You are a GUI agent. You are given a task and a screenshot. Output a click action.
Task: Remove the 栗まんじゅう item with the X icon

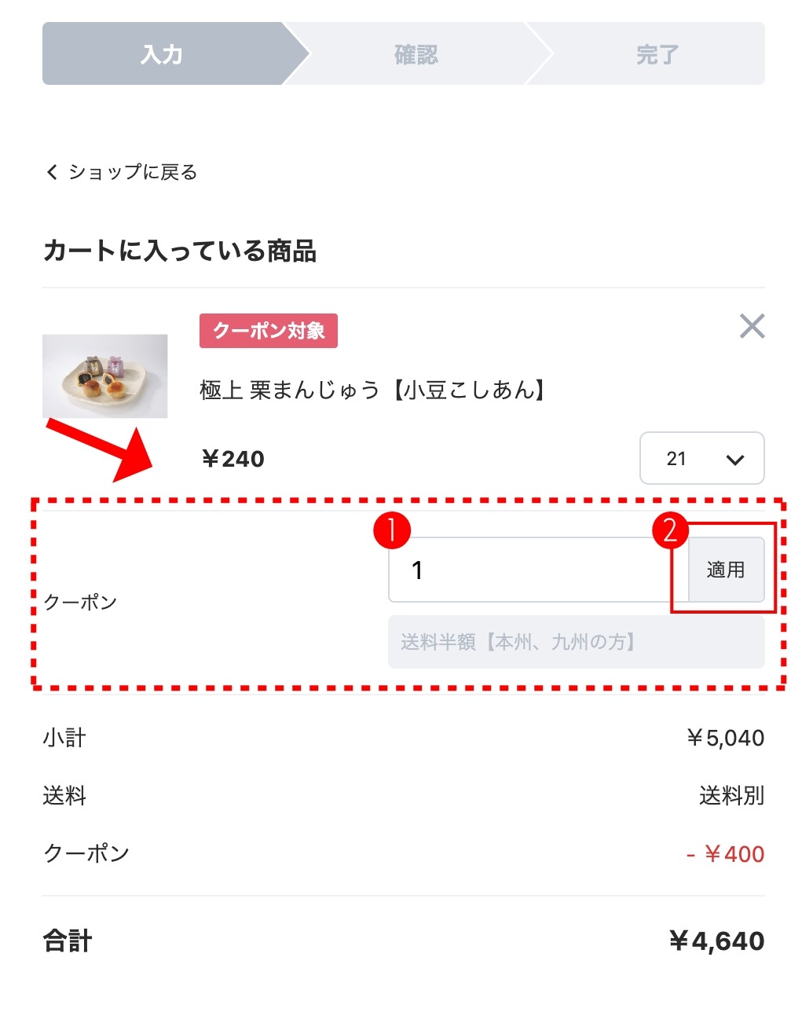tap(752, 326)
